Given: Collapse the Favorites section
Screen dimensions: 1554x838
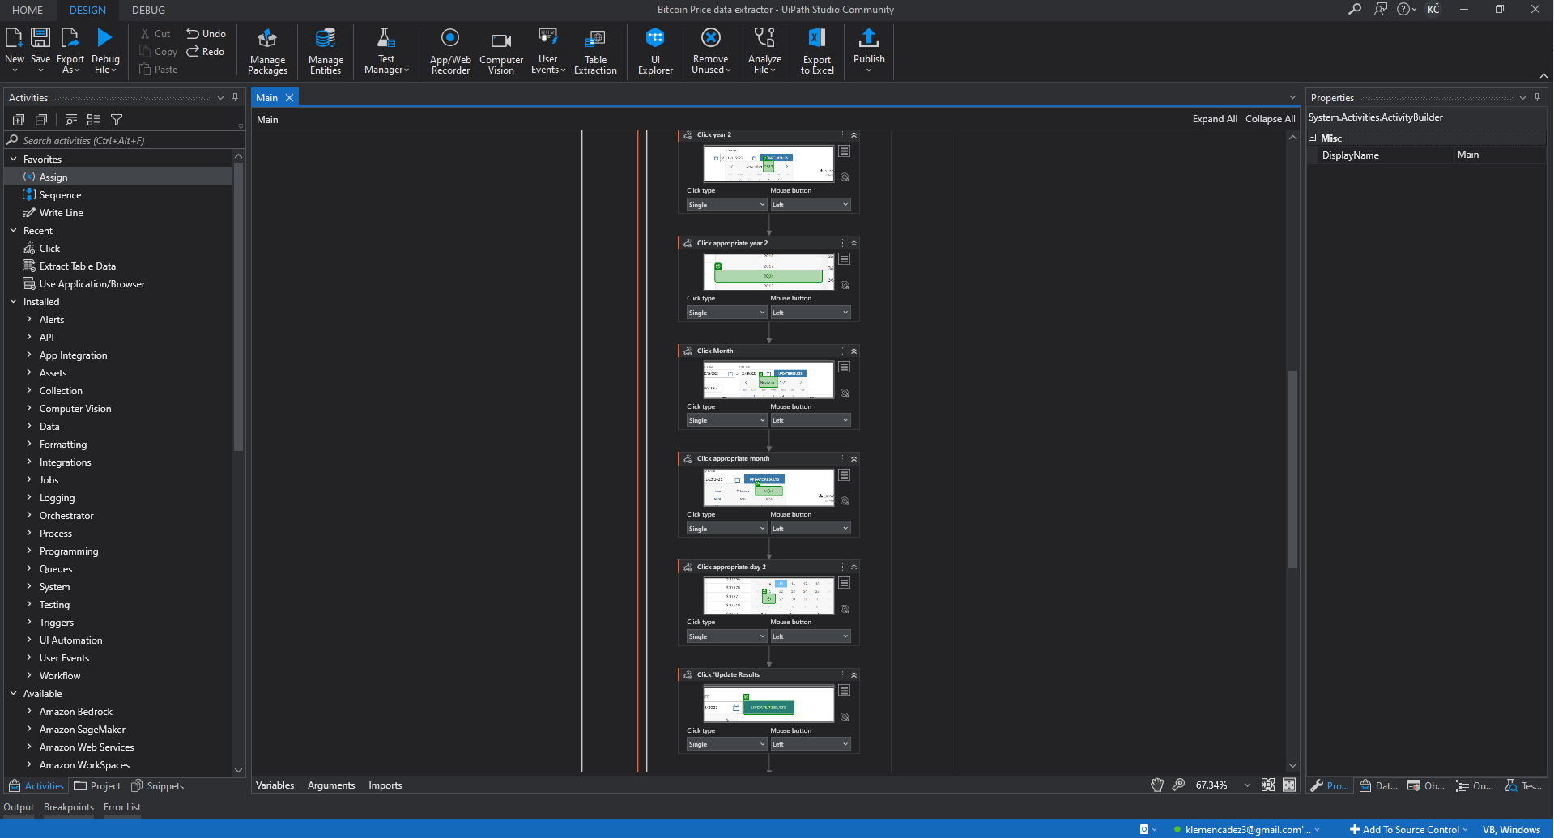Looking at the screenshot, I should point(14,160).
